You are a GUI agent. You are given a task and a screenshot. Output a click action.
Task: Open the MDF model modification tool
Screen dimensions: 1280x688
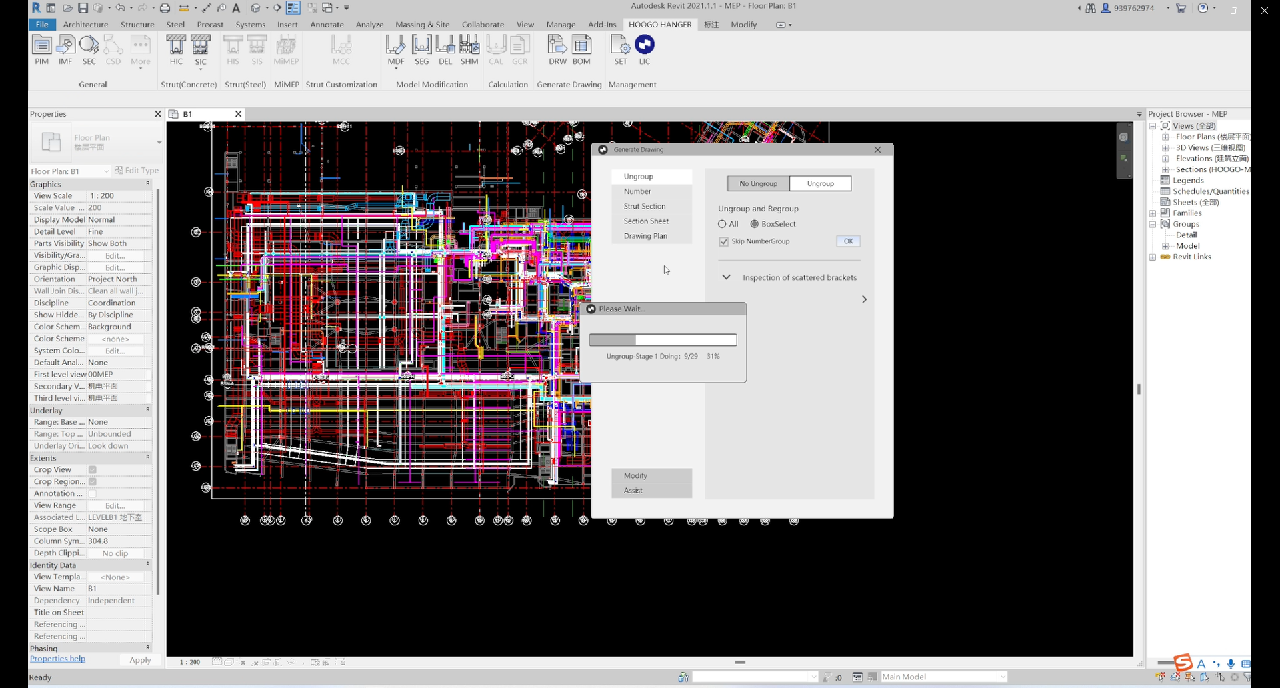(395, 45)
